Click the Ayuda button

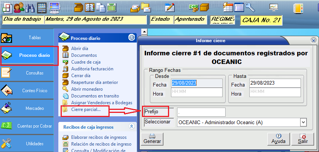point(278,139)
